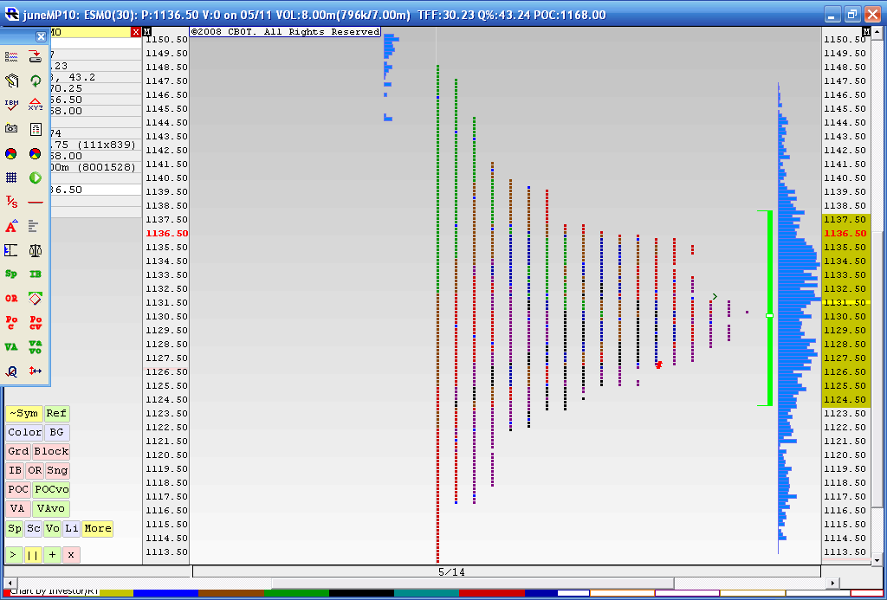Image resolution: width=887 pixels, height=600 pixels.
Task: Close the ESM0 data panel via red X
Action: tap(136, 32)
